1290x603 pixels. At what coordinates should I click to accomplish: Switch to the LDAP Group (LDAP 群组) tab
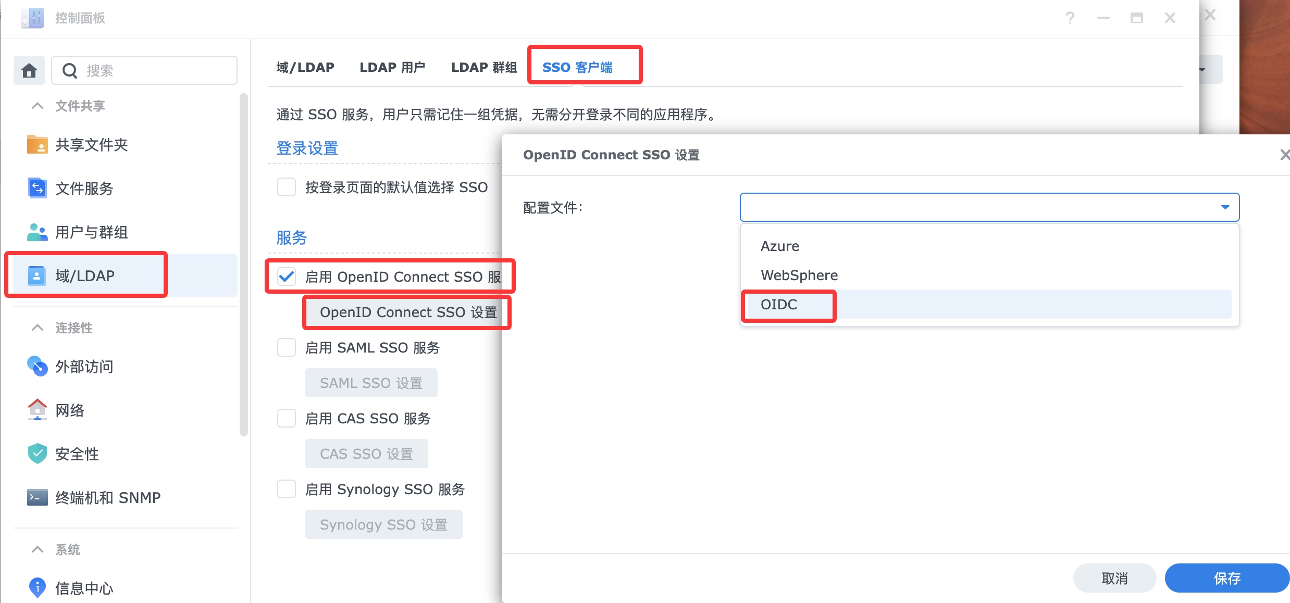pyautogui.click(x=484, y=67)
